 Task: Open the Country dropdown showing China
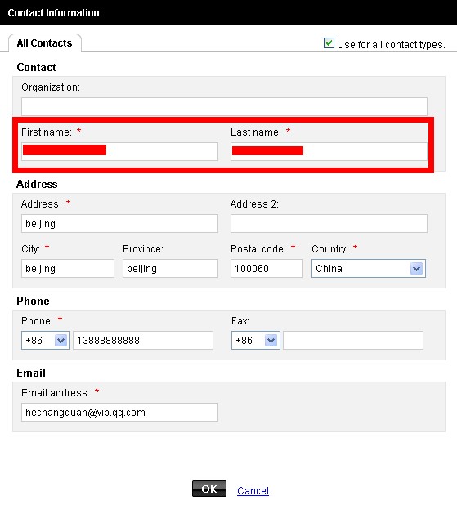pos(369,268)
